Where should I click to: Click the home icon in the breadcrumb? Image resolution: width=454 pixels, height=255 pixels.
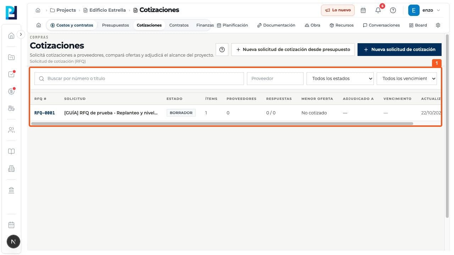click(38, 10)
